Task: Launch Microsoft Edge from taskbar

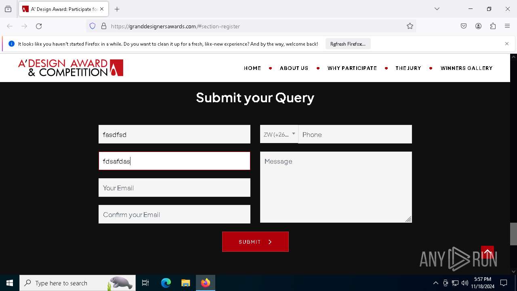Action: [166, 283]
